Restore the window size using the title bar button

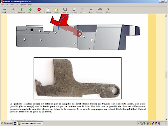163,1
